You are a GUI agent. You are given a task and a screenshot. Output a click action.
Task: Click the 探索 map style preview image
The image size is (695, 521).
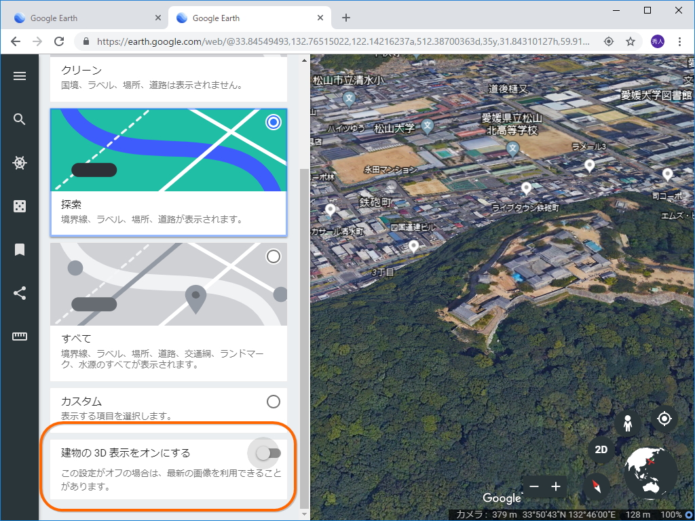coord(168,150)
